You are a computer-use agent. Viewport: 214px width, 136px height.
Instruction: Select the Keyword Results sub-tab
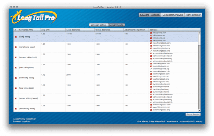tap(116, 25)
